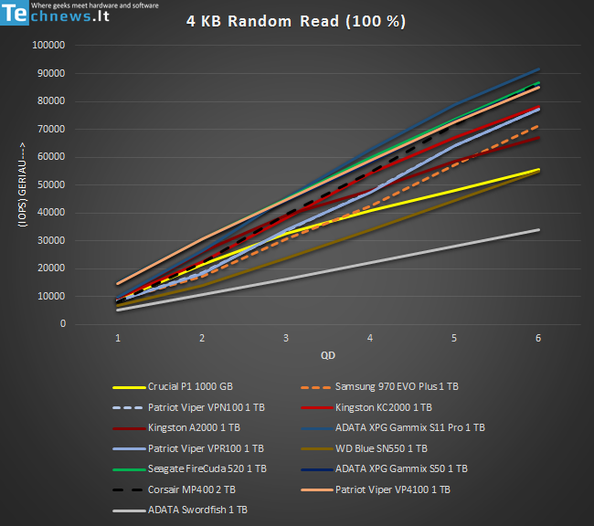This screenshot has height=526, width=594.
Task: Click the 60000 y-axis label
Action: (51, 157)
